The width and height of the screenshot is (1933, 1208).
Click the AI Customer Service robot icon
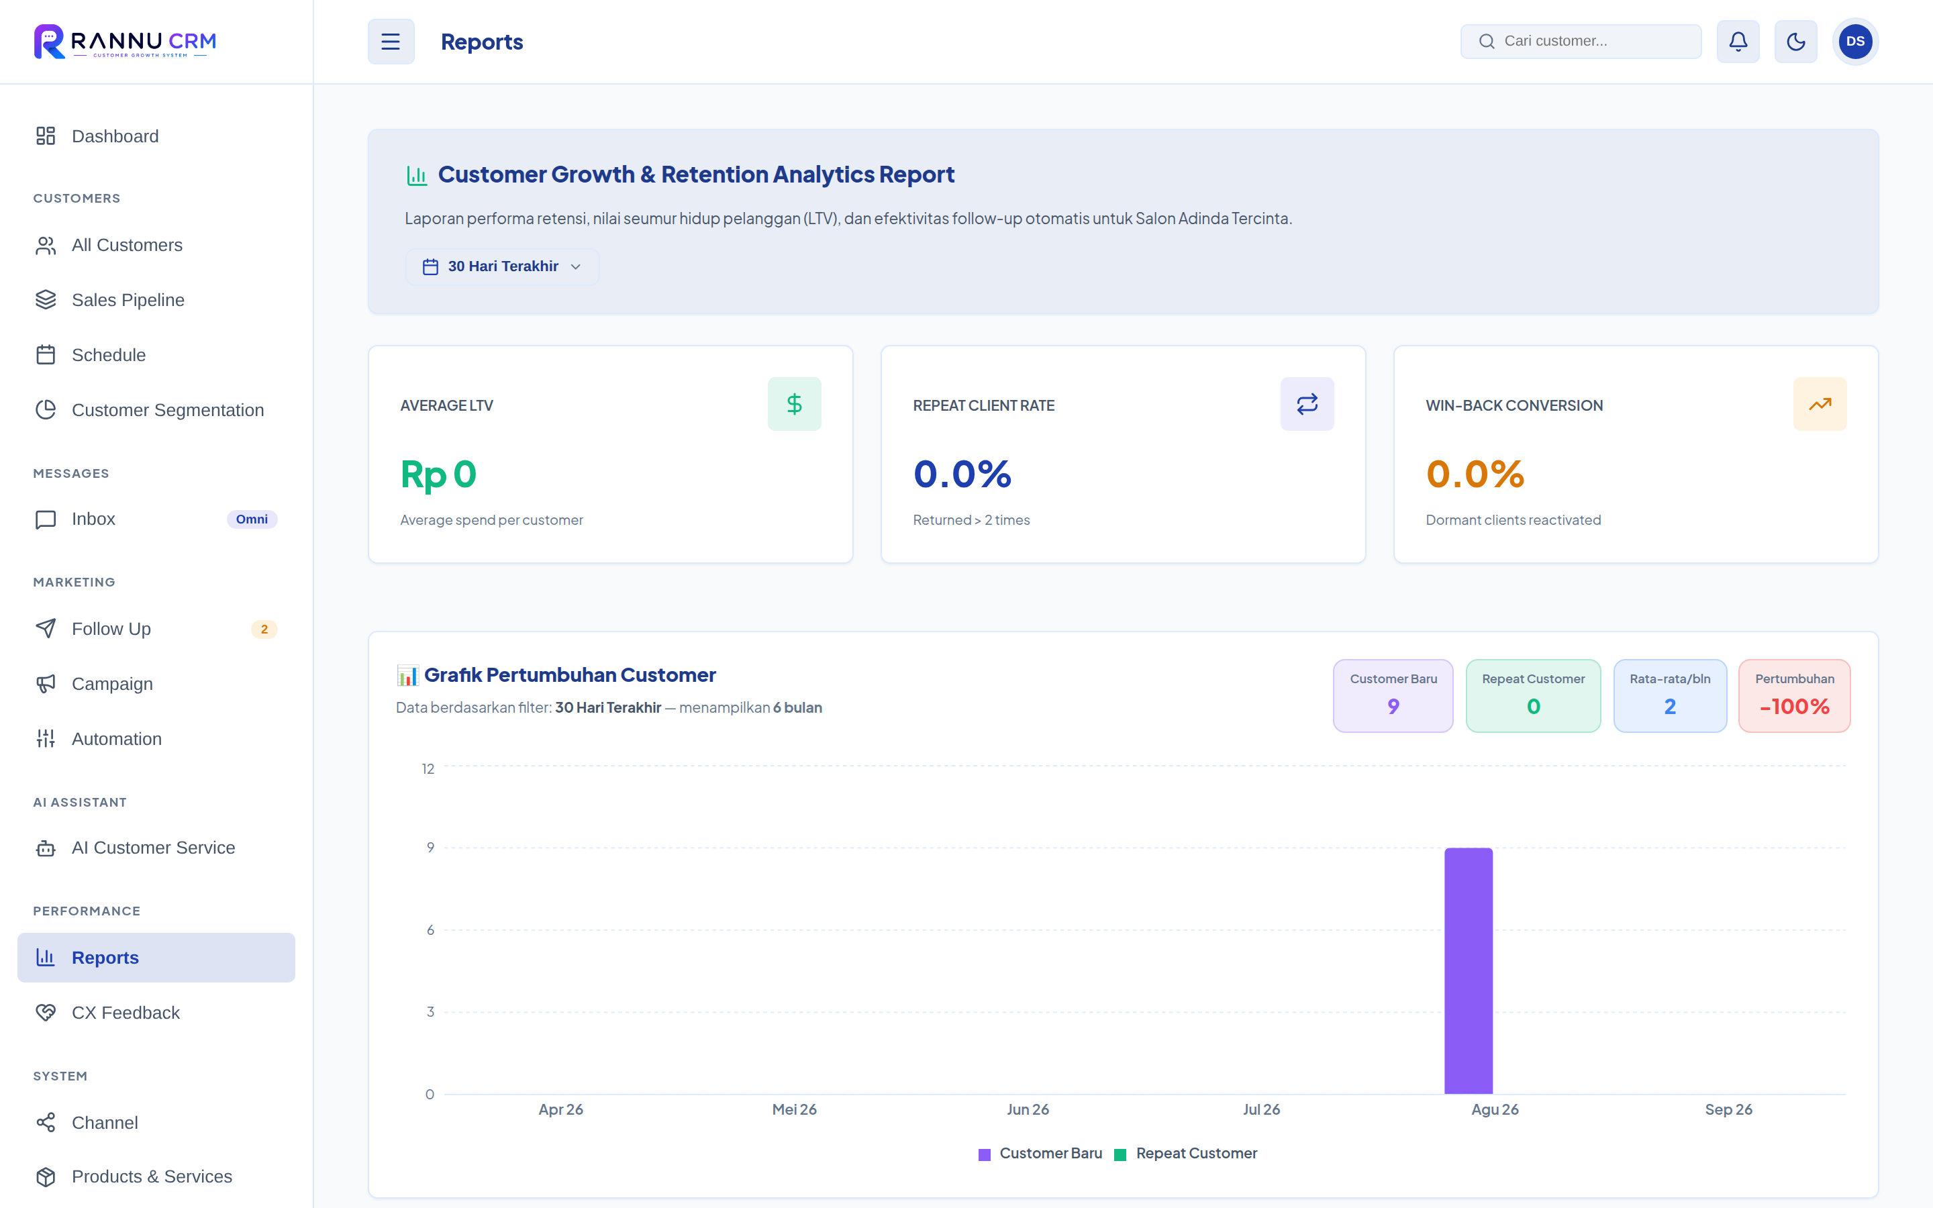pos(46,848)
